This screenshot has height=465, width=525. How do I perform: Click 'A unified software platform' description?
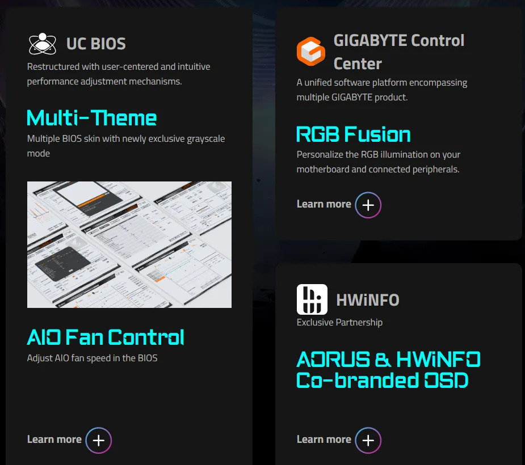pyautogui.click(x=382, y=90)
